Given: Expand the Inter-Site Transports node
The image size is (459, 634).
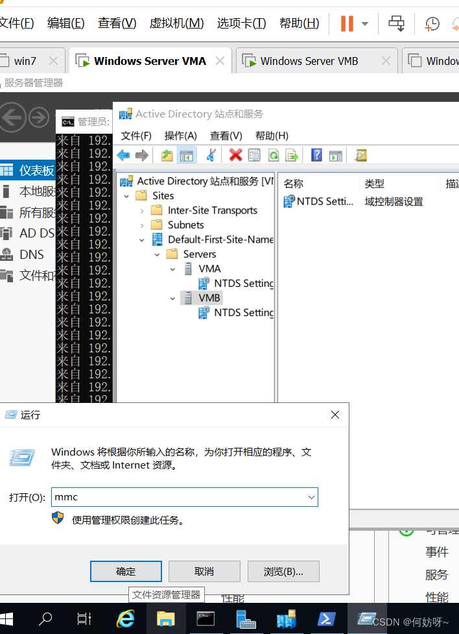Looking at the screenshot, I should coord(142,211).
